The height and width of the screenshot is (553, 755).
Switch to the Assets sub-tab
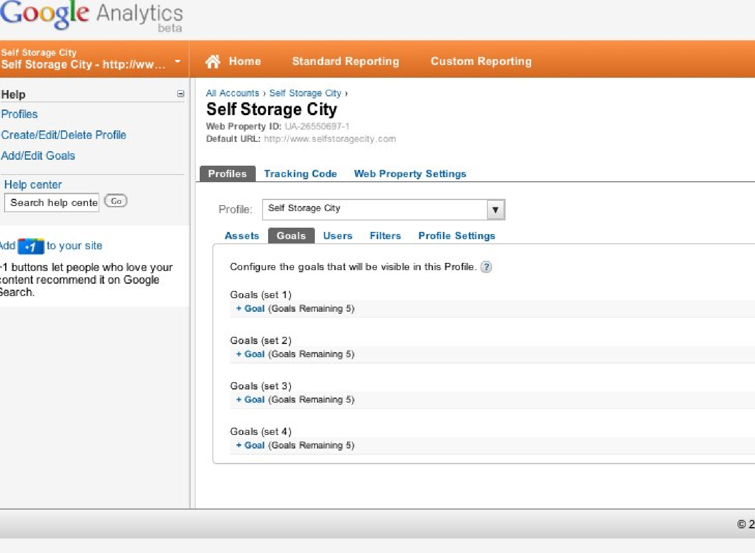[x=242, y=236]
